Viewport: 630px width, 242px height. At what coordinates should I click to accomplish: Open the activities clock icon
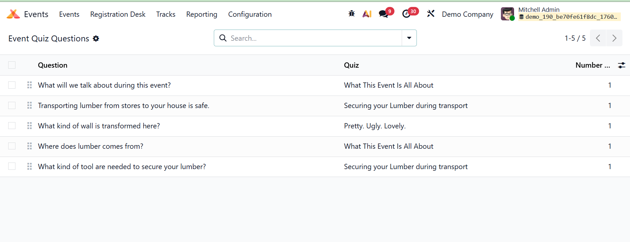click(x=406, y=14)
